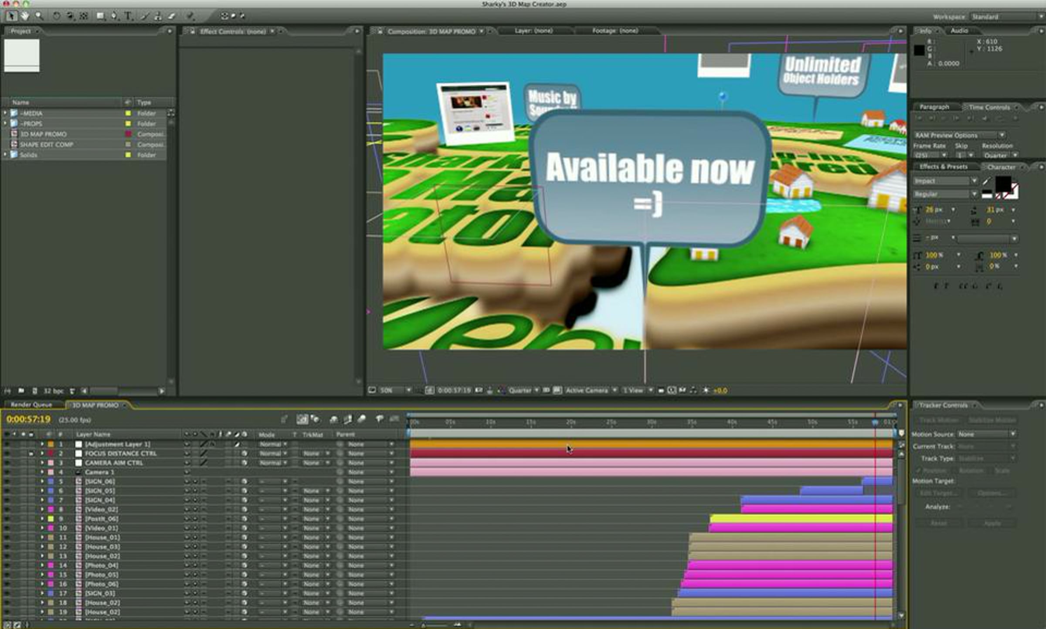Select the Rectangle mask tool
Image resolution: width=1046 pixels, height=629 pixels.
[100, 16]
